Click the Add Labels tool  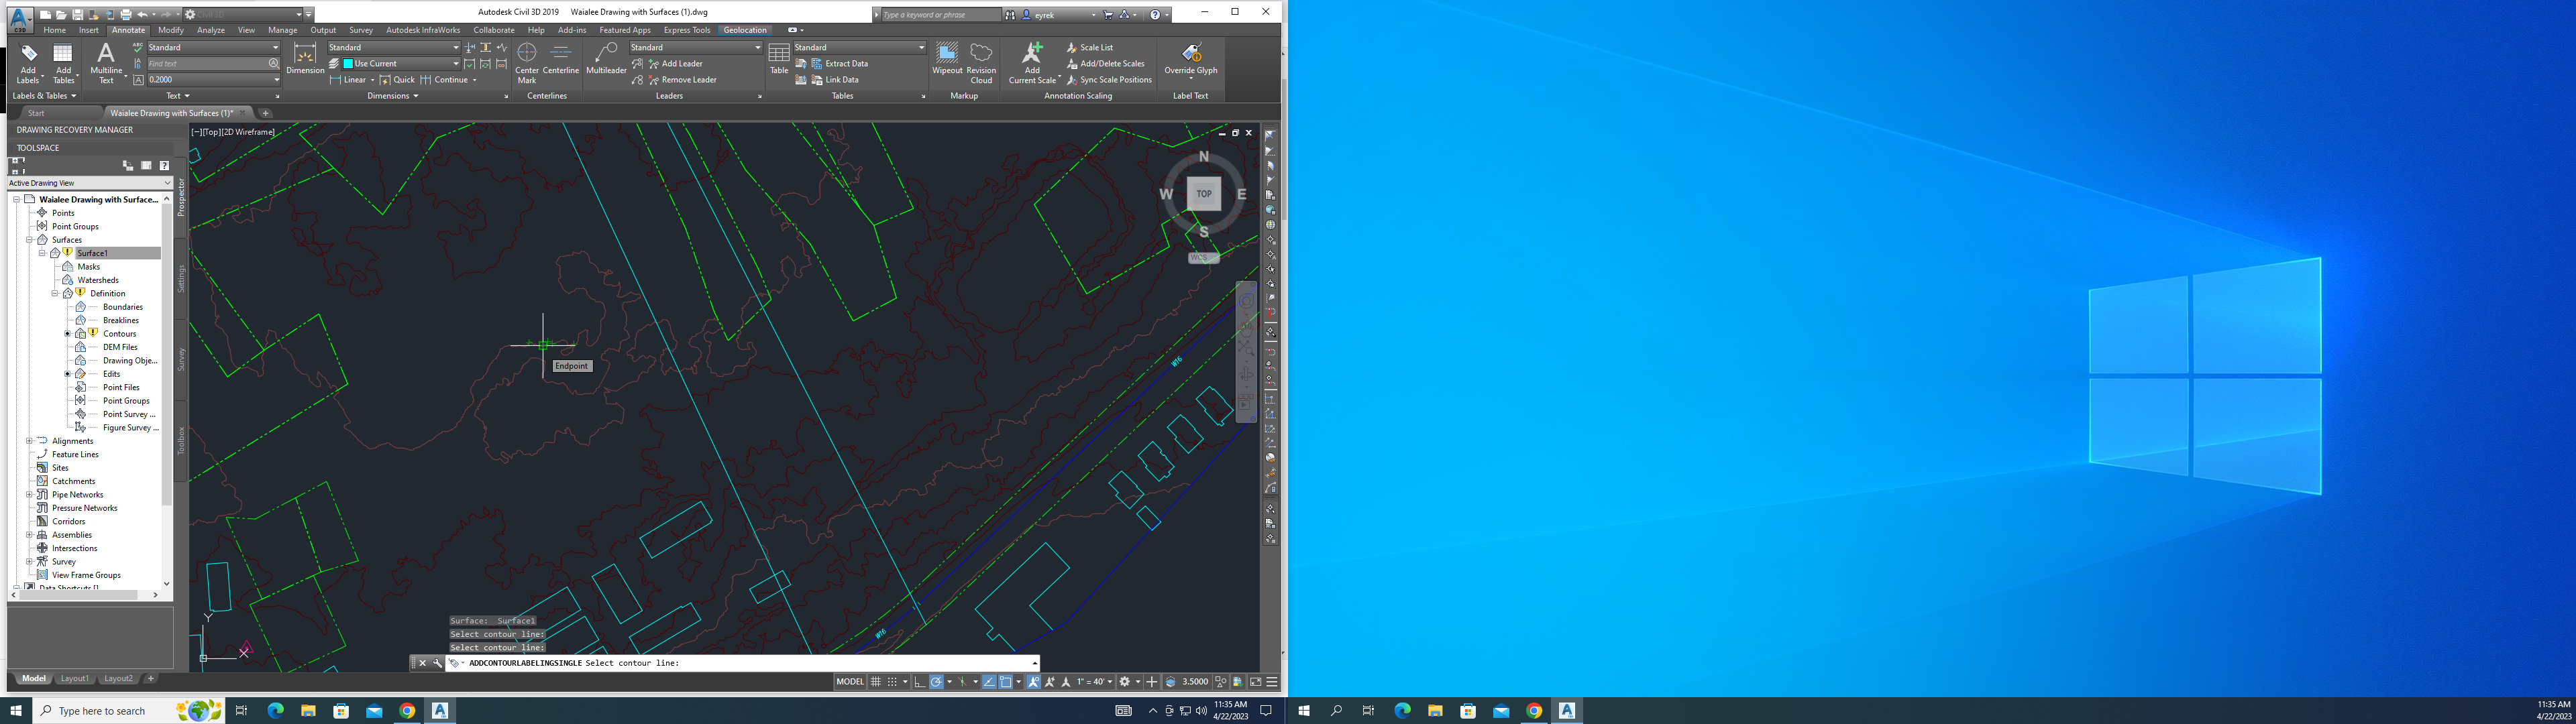(x=28, y=63)
